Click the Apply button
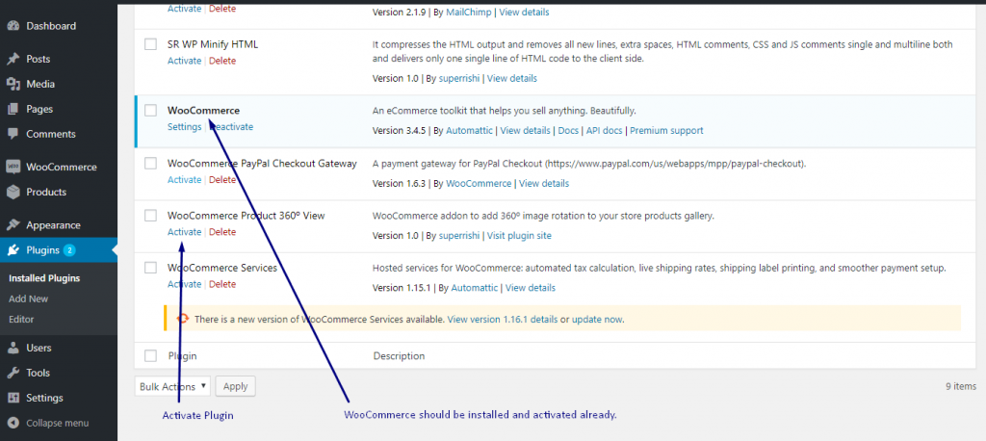 pos(235,386)
